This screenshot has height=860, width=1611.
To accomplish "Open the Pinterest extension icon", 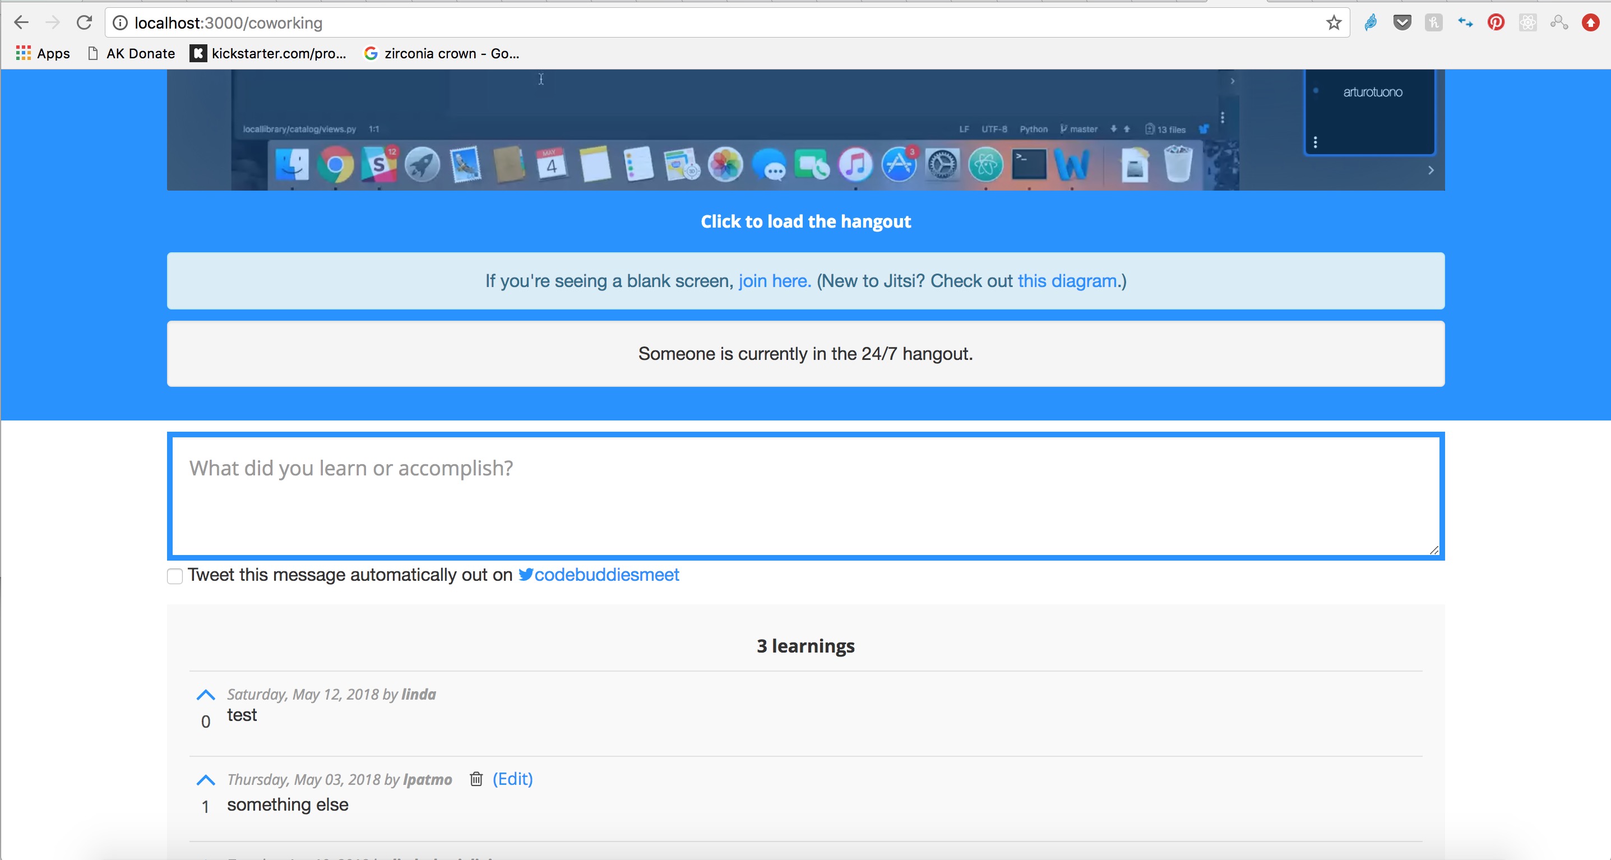I will (1496, 22).
